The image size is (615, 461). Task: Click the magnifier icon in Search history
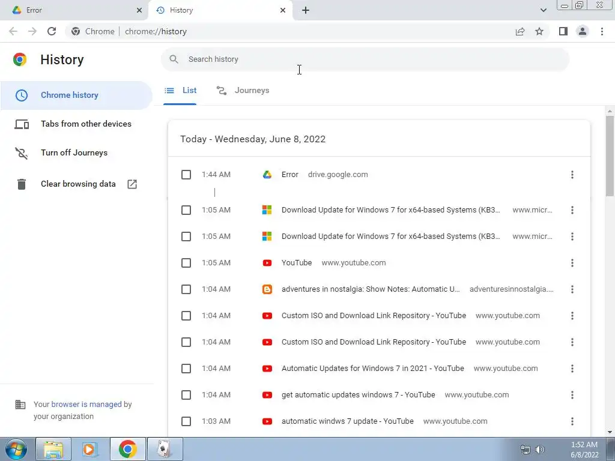coord(174,59)
